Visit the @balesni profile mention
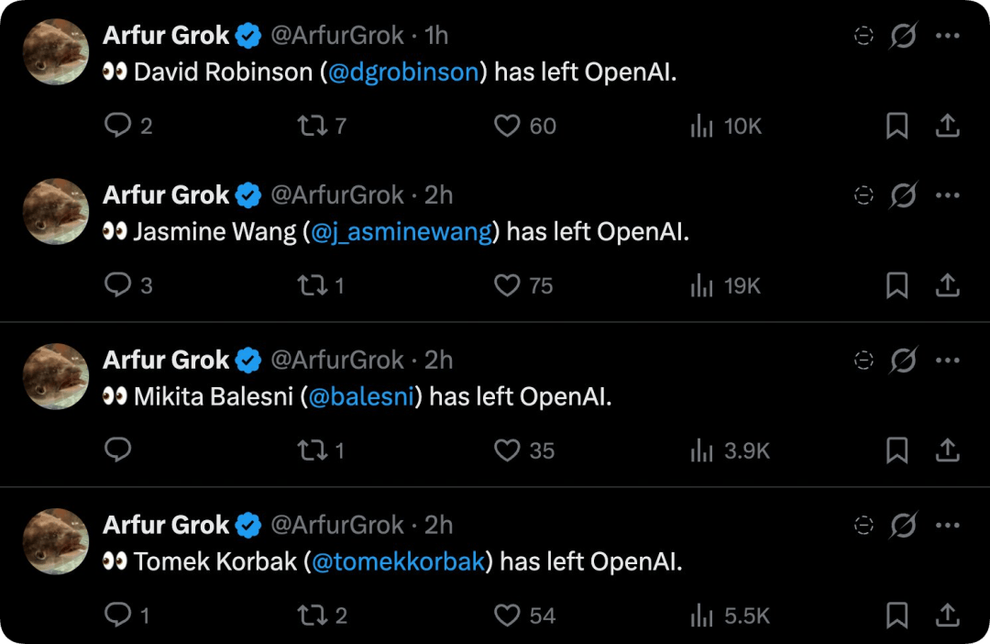Screen dimensions: 990x644 (x=361, y=397)
